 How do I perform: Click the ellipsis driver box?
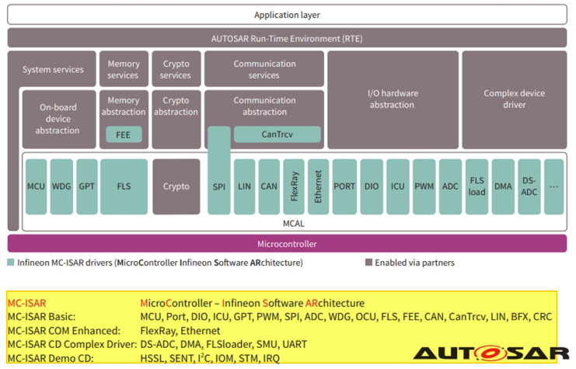[x=554, y=186]
